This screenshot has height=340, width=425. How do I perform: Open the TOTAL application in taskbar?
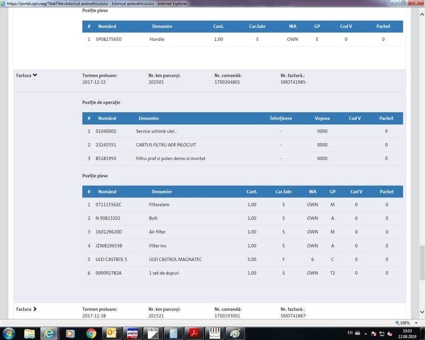coord(215,333)
